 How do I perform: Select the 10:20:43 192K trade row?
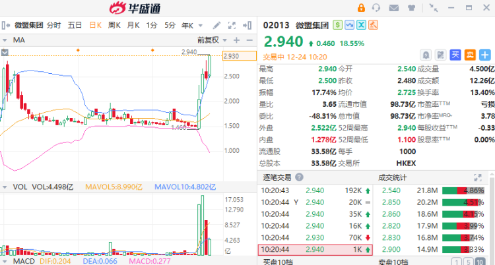[315, 191]
